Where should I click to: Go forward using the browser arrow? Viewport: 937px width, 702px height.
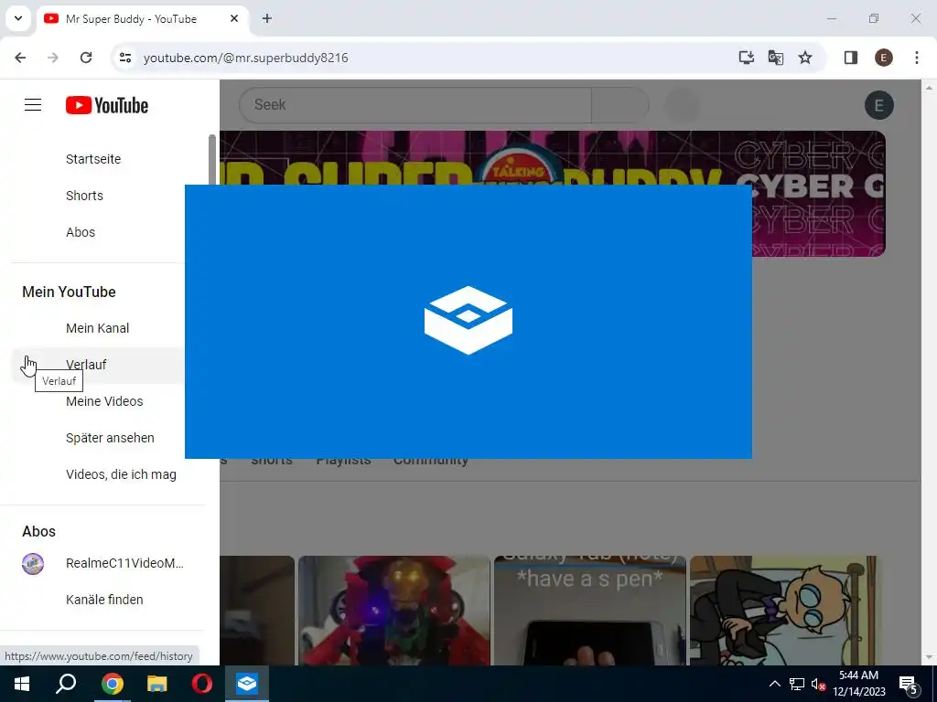click(x=53, y=58)
